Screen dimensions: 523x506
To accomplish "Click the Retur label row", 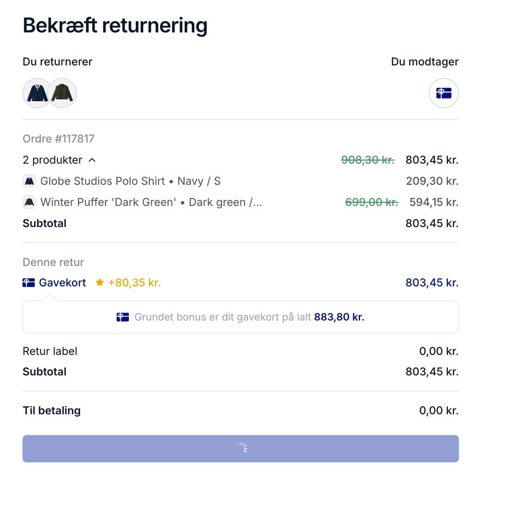I will tap(50, 351).
